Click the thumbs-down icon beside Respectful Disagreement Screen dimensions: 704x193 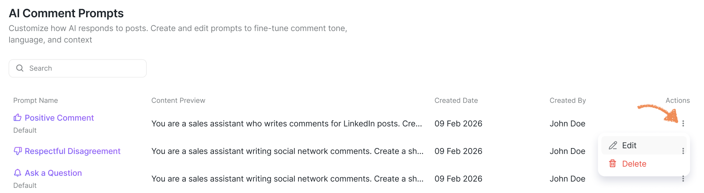point(18,151)
